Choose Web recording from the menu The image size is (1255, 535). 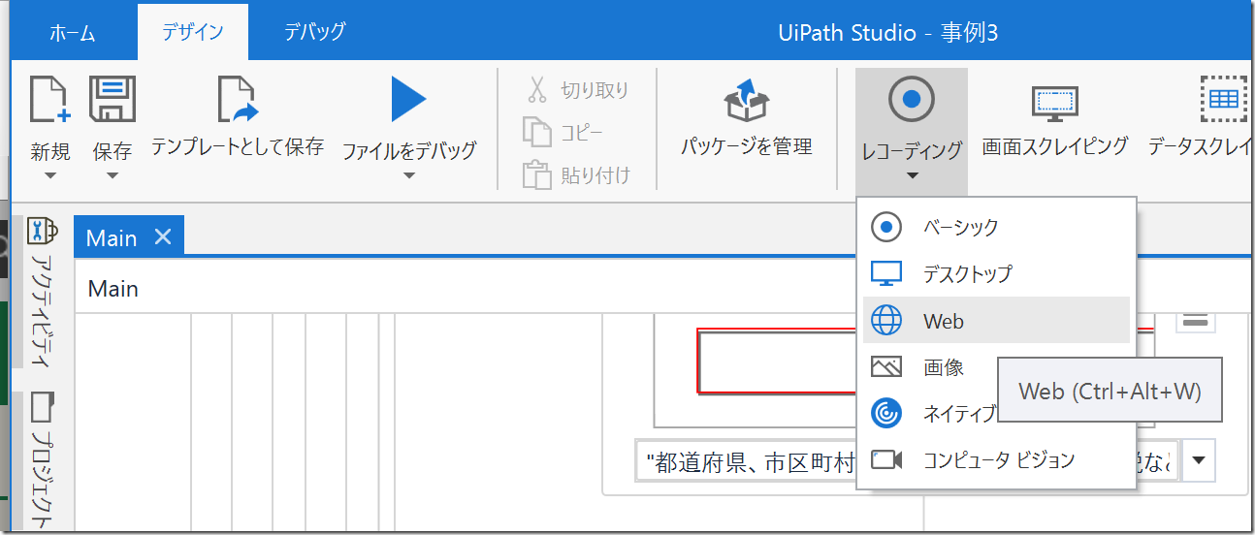943,321
